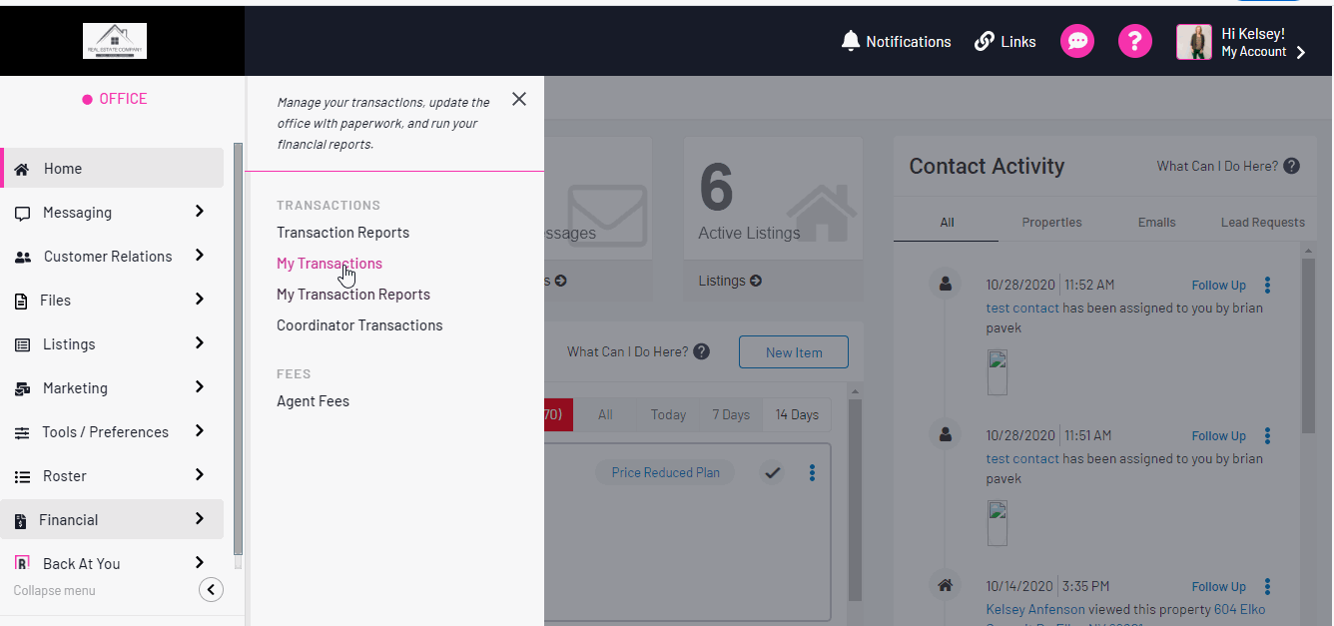Click the Contact Activity vertical scrollbar
1334x626 pixels.
click(x=1308, y=344)
